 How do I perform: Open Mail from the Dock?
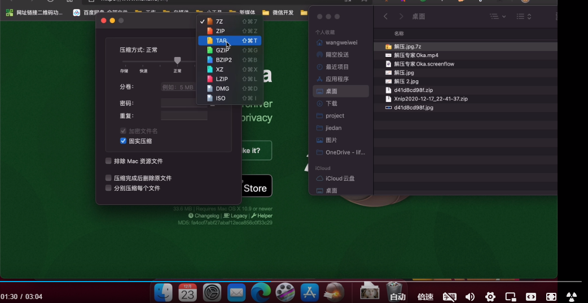pyautogui.click(x=236, y=292)
